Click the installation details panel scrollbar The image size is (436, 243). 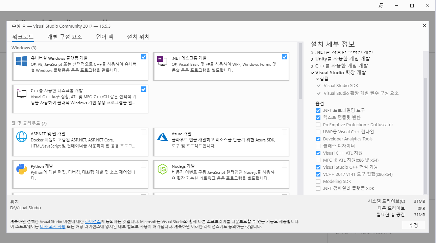pos(426,135)
